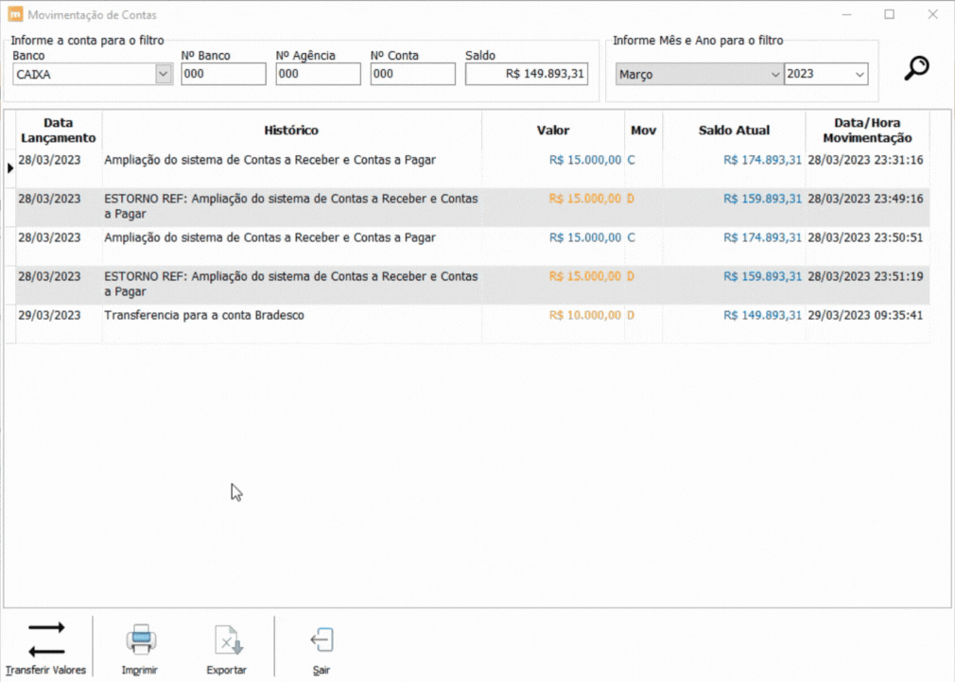Click the Nº Conta input field

[x=413, y=74]
